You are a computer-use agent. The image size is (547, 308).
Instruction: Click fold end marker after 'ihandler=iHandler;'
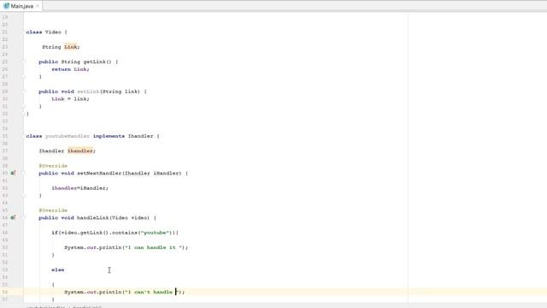25,196
